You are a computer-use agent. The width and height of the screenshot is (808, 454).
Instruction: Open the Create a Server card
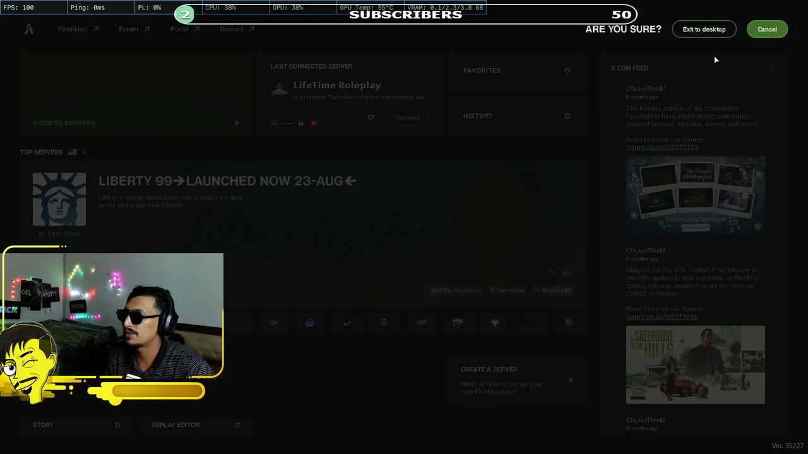pos(518,380)
